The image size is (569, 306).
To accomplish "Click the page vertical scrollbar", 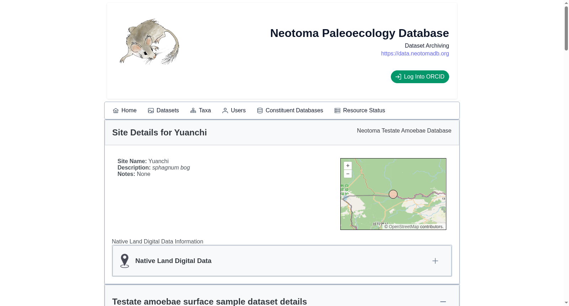I will [566, 153].
